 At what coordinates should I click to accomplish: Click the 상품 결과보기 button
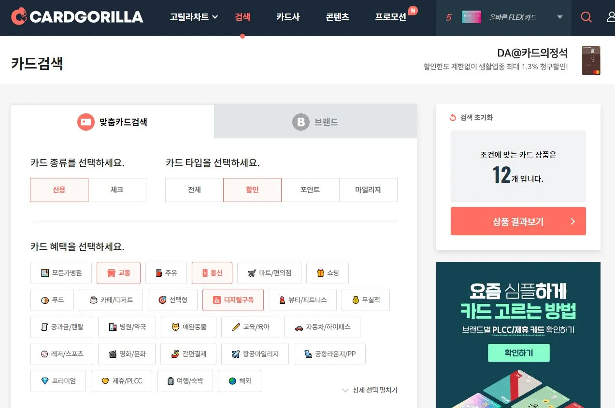pos(518,221)
